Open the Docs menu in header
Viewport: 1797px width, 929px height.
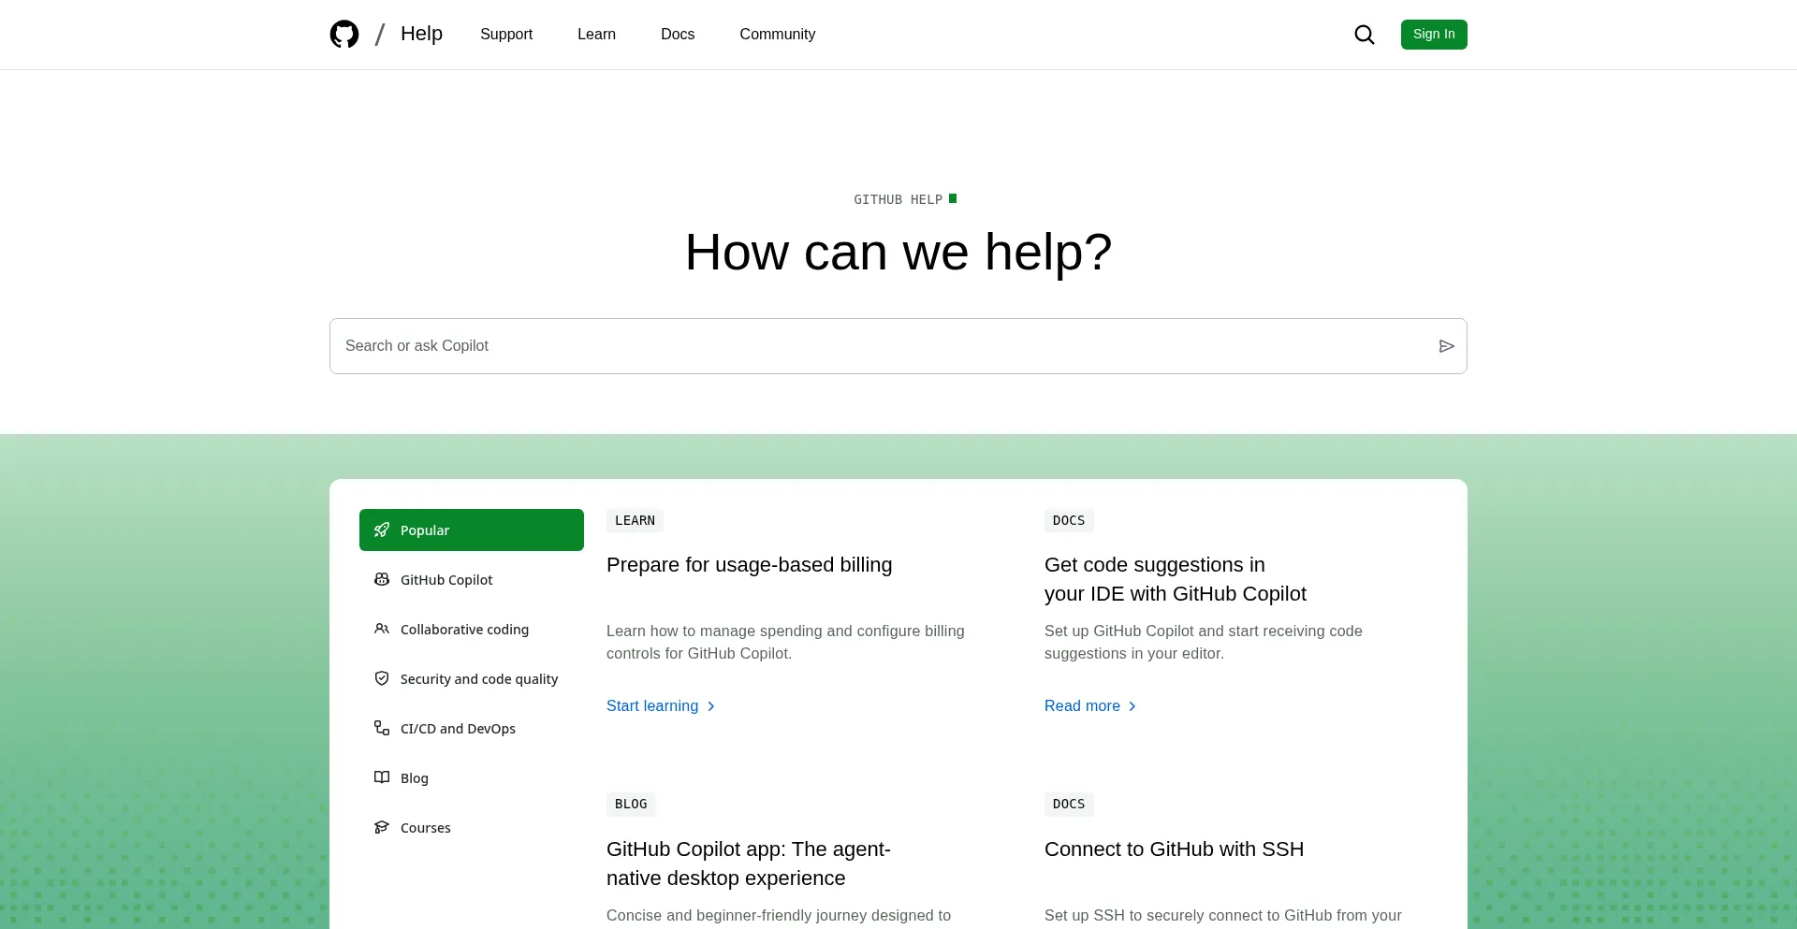[678, 35]
